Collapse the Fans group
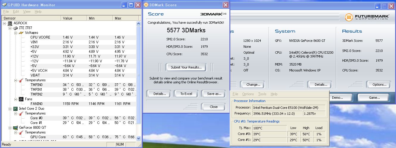 (x=16, y=99)
